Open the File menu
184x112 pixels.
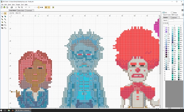point(2,4)
